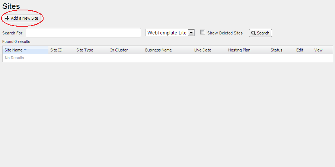The image size is (335, 167).
Task: Sort by the Site Type column
Action: point(85,50)
